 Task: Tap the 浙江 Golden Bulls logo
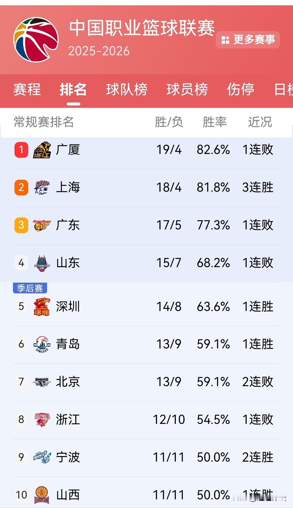[x=42, y=420]
